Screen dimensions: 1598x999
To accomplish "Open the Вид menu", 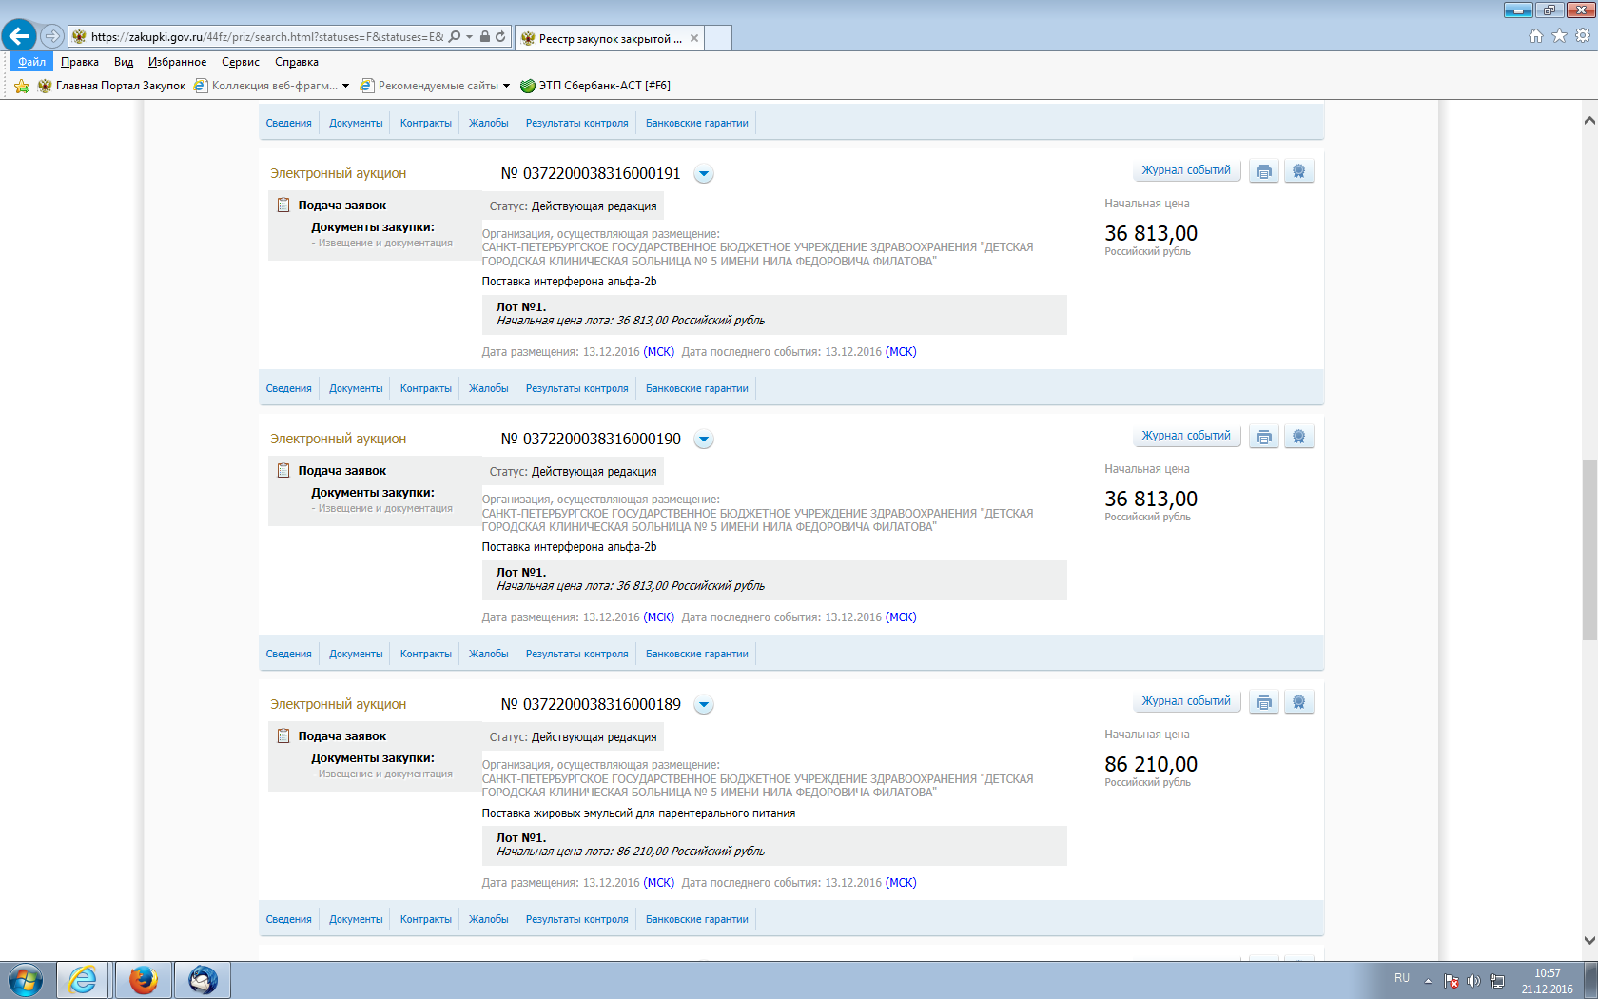I will [x=124, y=62].
